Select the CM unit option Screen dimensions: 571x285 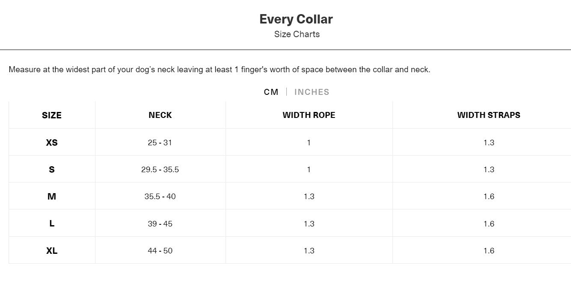271,91
